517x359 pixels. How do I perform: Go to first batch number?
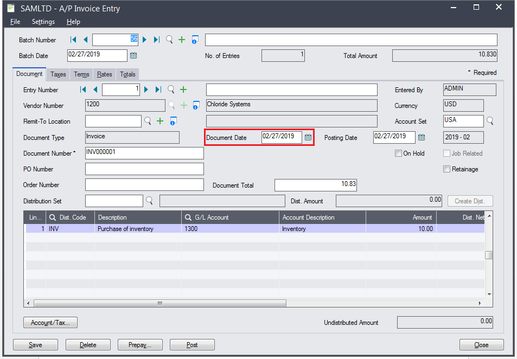click(x=73, y=40)
